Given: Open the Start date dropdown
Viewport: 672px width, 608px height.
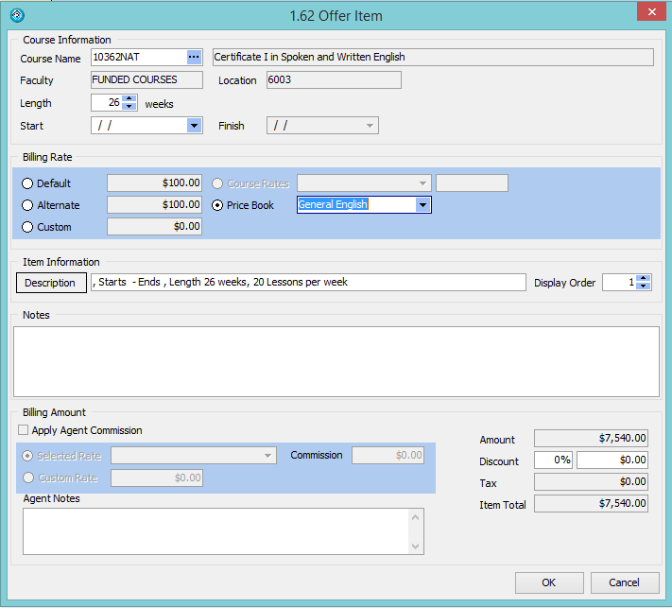Looking at the screenshot, I should click(194, 126).
